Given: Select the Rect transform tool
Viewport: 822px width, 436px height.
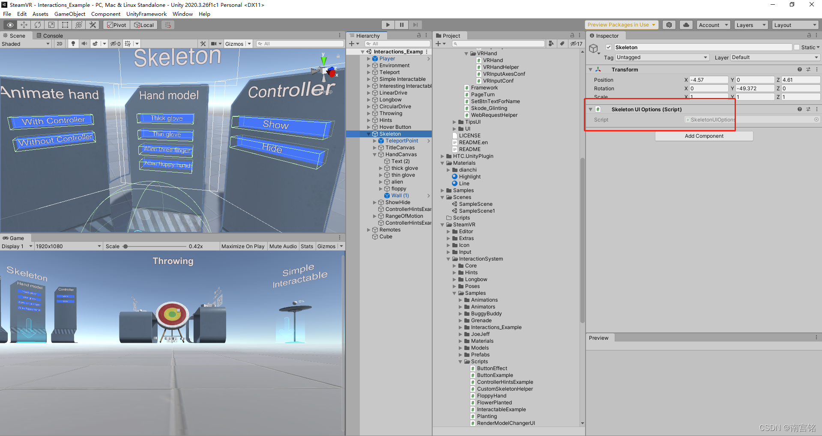Looking at the screenshot, I should pos(65,25).
